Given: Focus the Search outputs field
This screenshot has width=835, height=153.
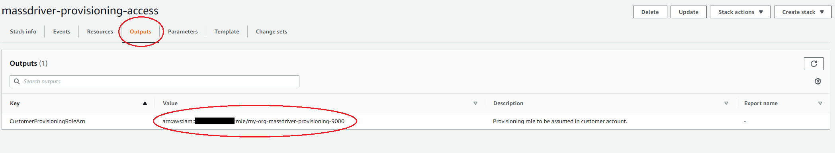Looking at the screenshot, I should coord(154,81).
